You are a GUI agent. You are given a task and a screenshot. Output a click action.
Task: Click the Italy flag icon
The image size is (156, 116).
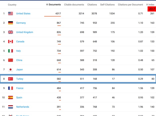[11, 51]
